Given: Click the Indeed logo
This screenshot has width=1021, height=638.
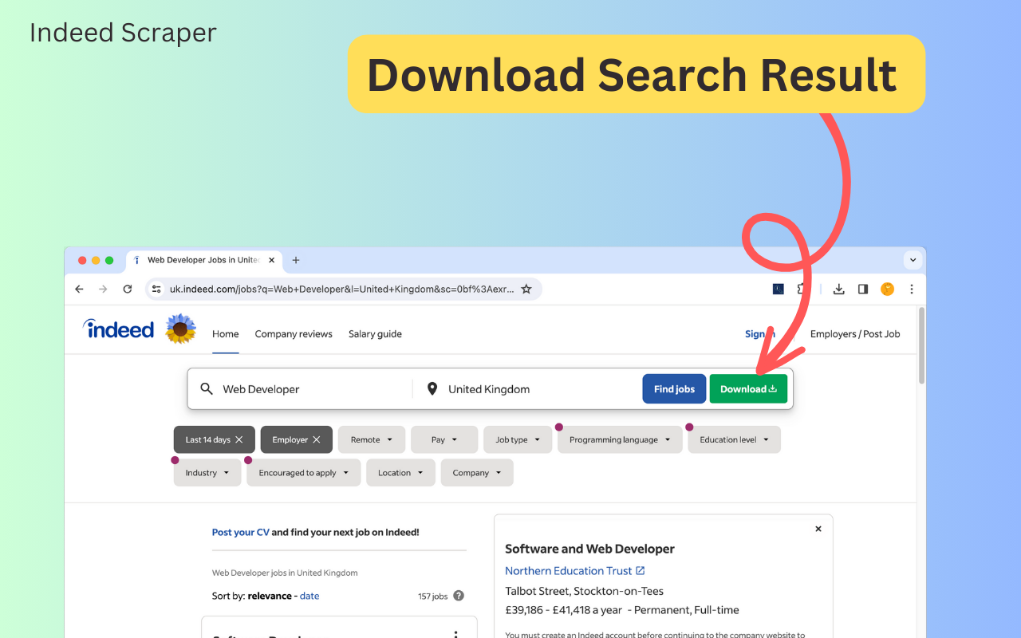Looking at the screenshot, I should (118, 329).
